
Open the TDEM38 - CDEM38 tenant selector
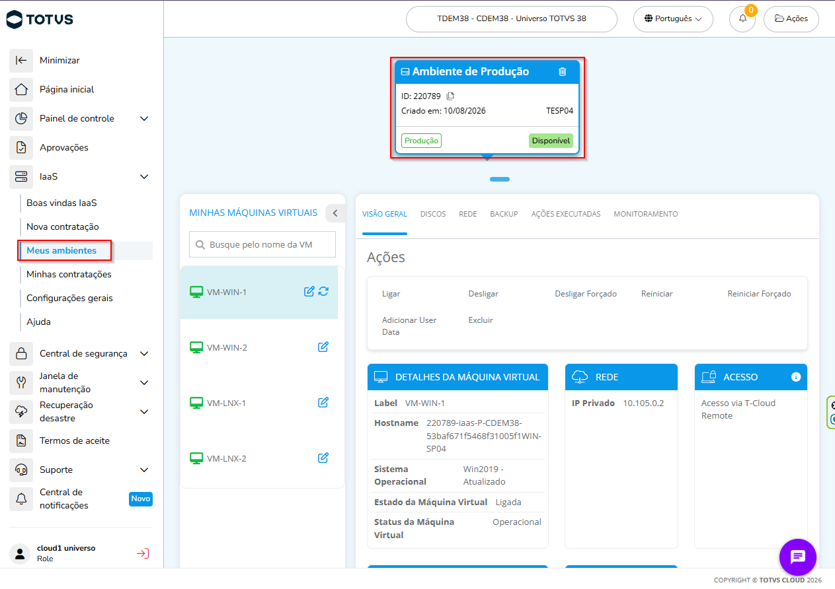(511, 19)
